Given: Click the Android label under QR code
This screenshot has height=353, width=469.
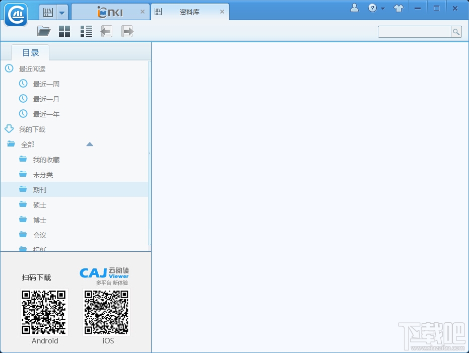Looking at the screenshot, I should (45, 341).
